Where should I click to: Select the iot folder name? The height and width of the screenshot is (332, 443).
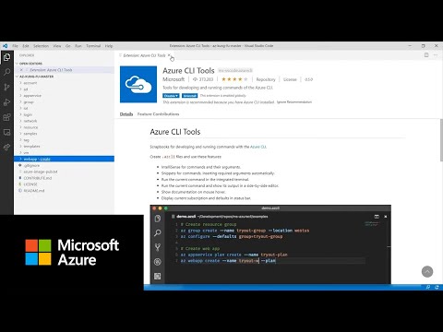(26, 108)
